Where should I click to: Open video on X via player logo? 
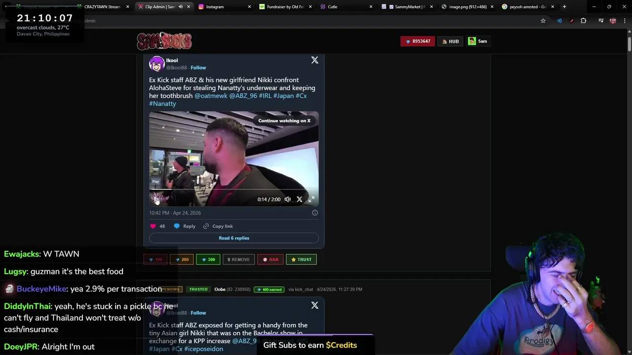299,199
